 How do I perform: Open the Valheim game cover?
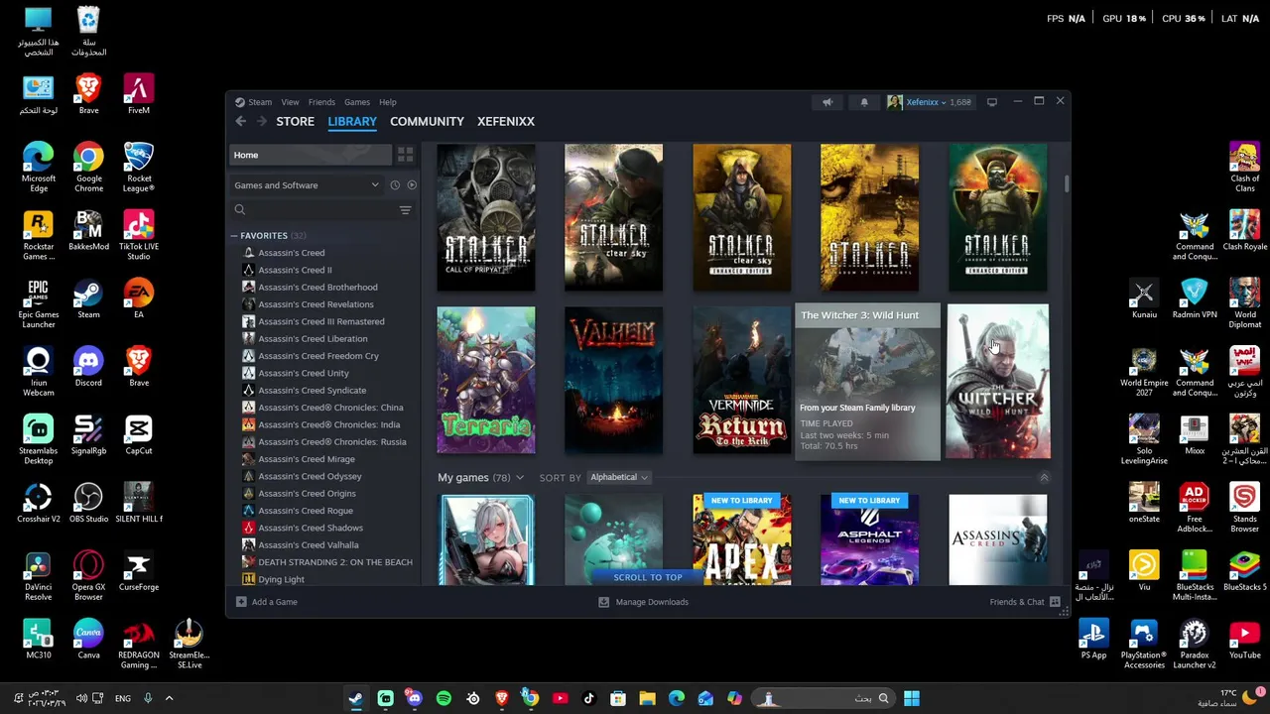(614, 380)
